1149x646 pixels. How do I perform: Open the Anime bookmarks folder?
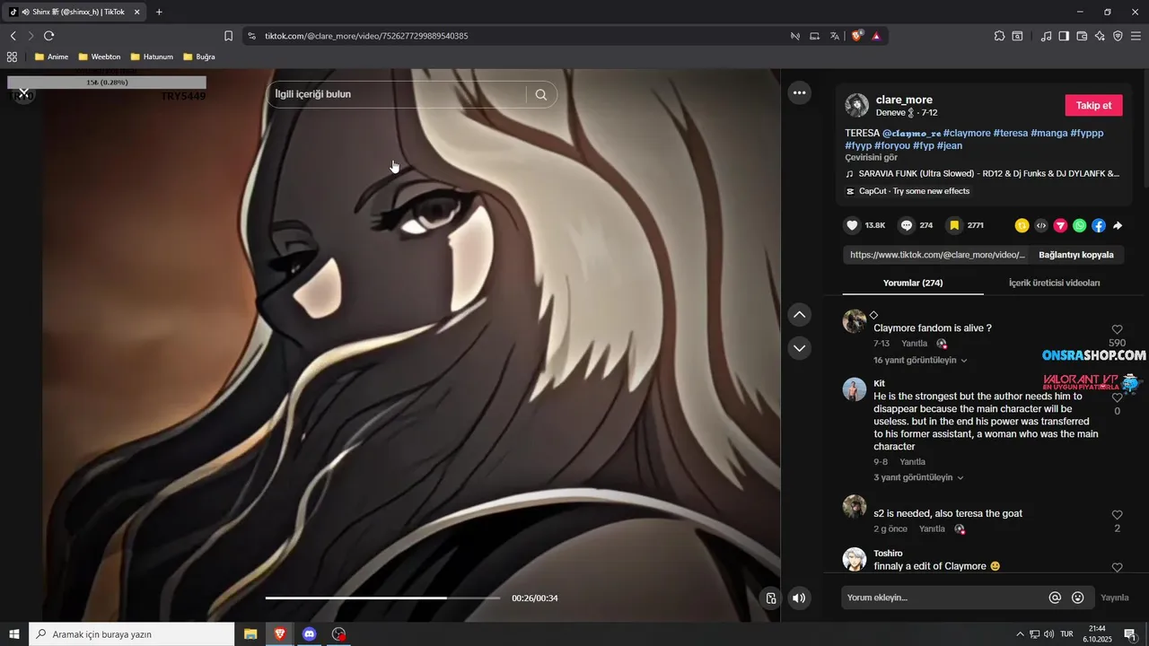pos(51,57)
